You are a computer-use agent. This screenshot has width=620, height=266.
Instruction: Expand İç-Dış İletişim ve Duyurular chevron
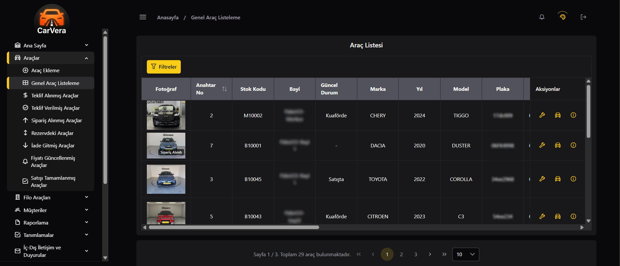click(x=86, y=251)
